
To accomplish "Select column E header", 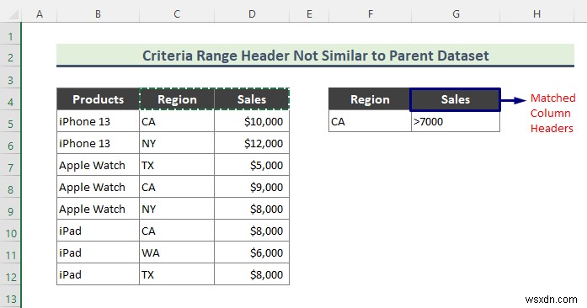I will 309,14.
